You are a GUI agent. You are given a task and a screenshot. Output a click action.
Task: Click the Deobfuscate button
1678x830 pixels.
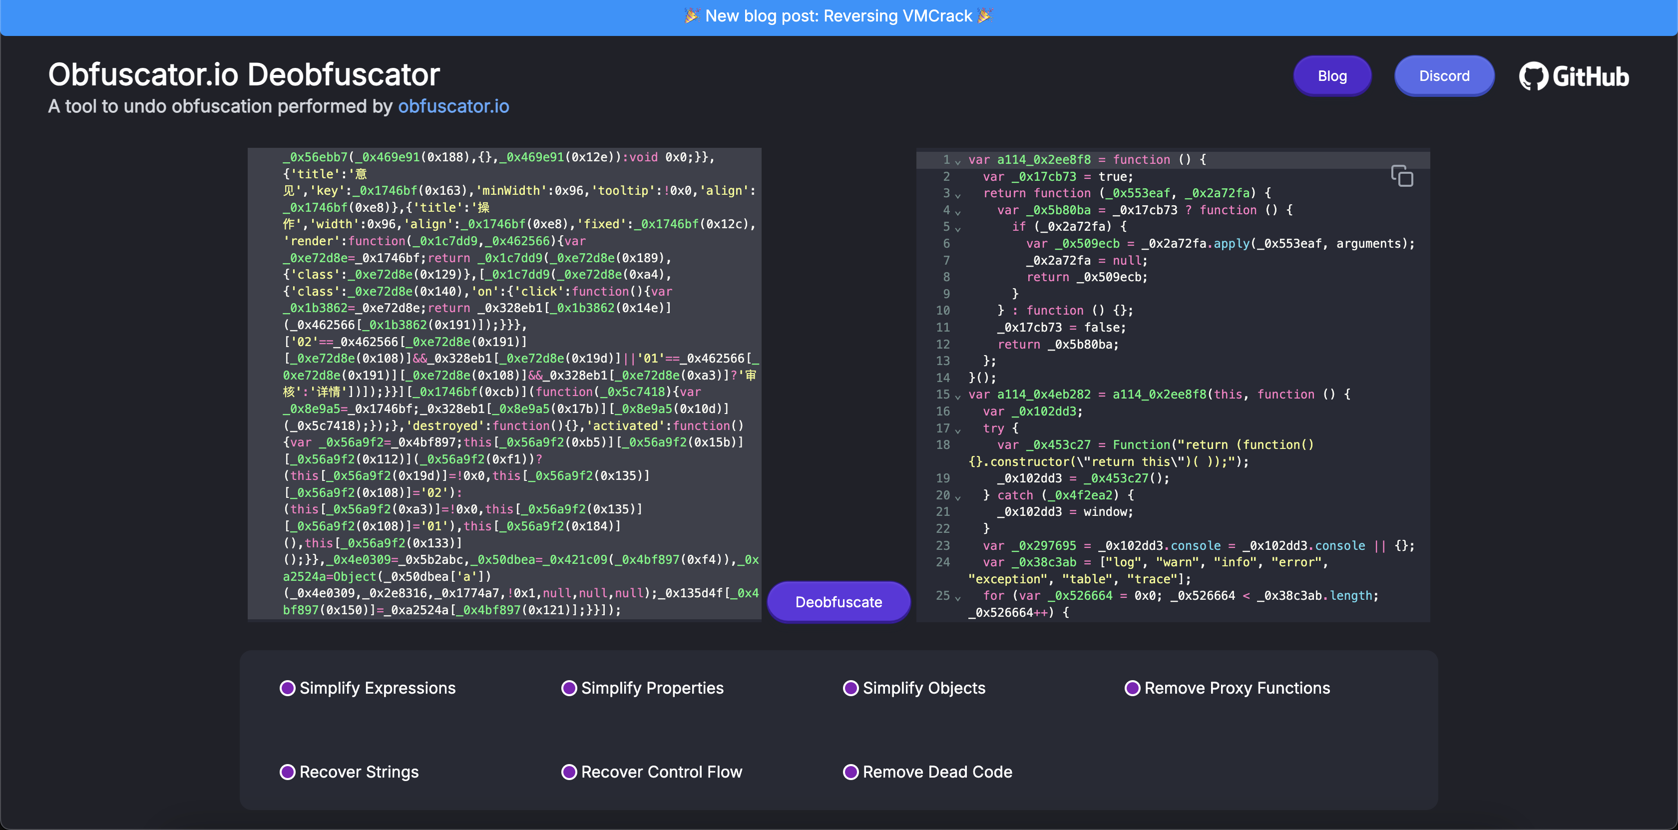pos(839,602)
